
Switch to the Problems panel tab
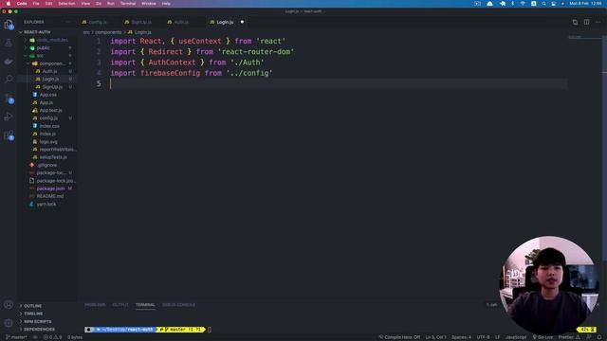point(95,305)
